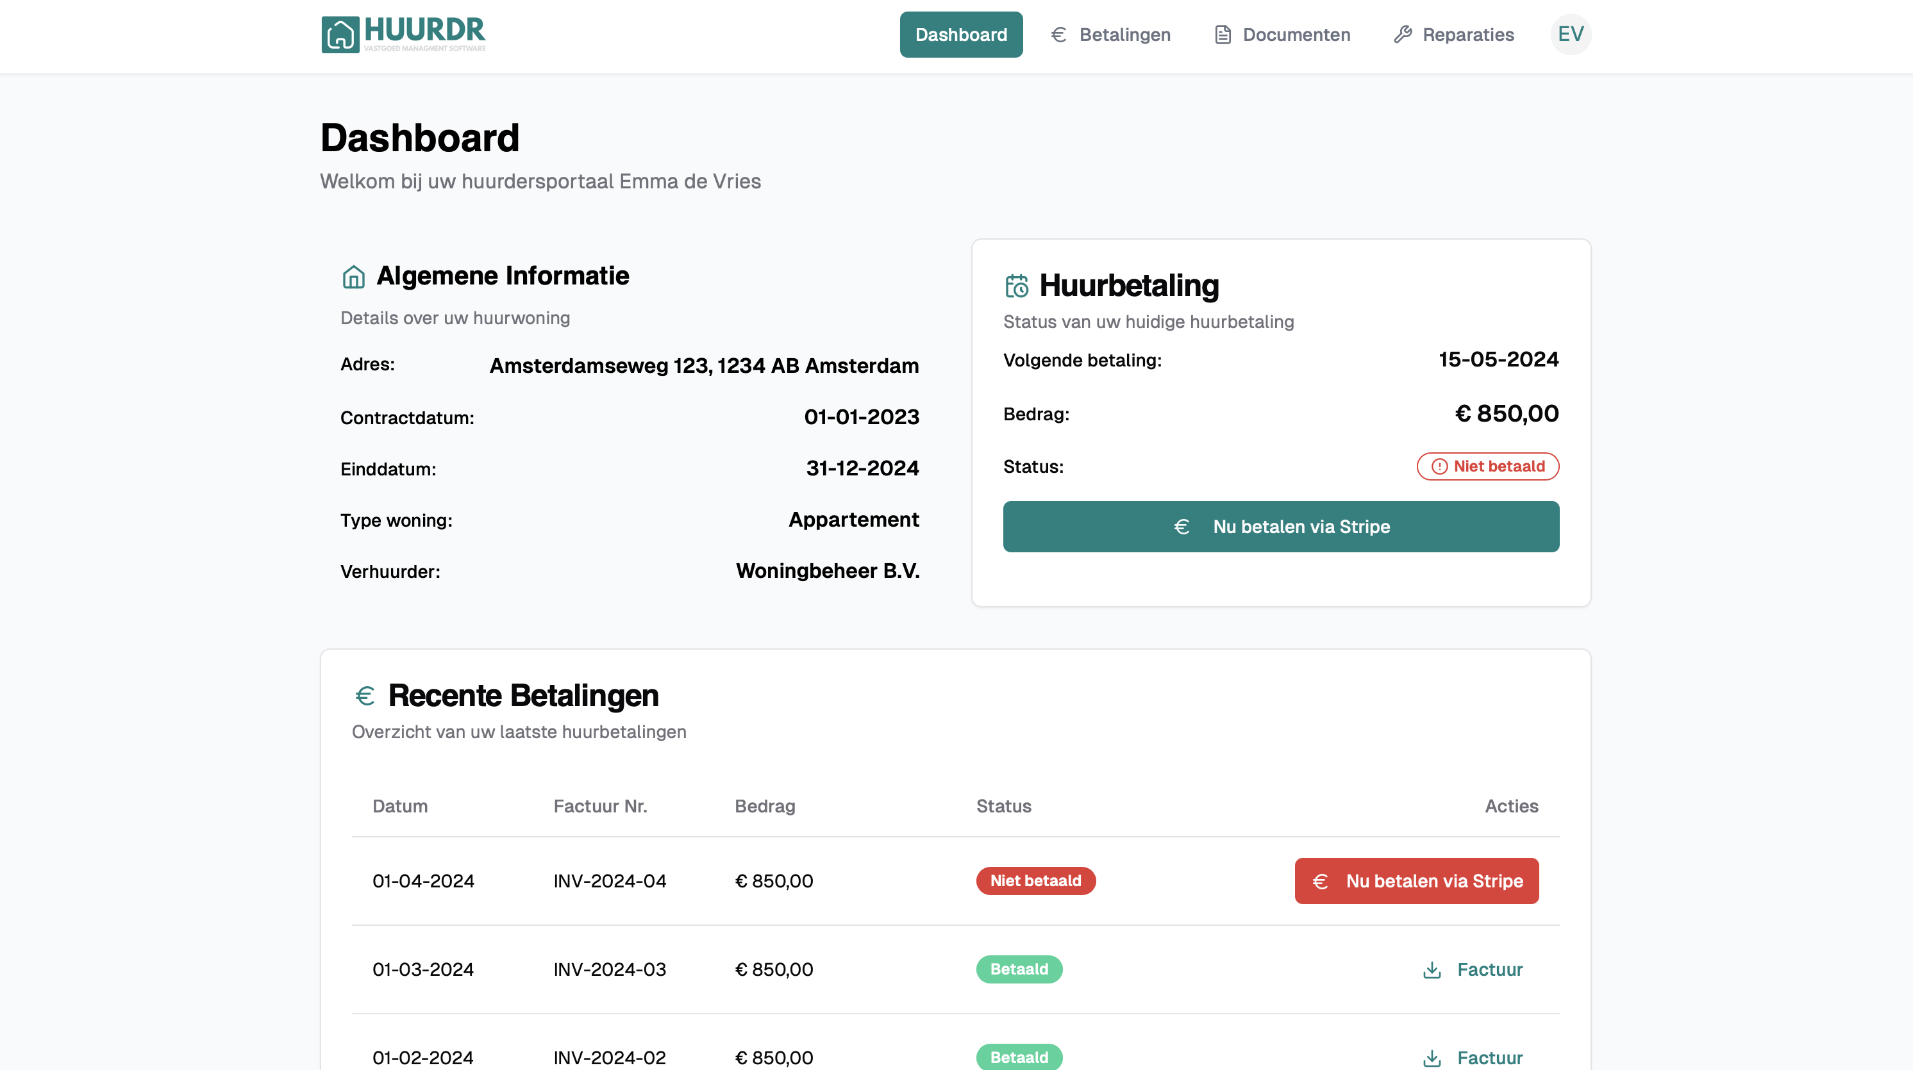This screenshot has height=1070, width=1913.
Task: Select invoice number INV-2024-03
Action: [x=610, y=969]
